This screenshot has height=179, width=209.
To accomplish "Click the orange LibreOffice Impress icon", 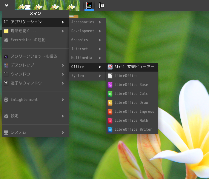I will tap(110, 112).
